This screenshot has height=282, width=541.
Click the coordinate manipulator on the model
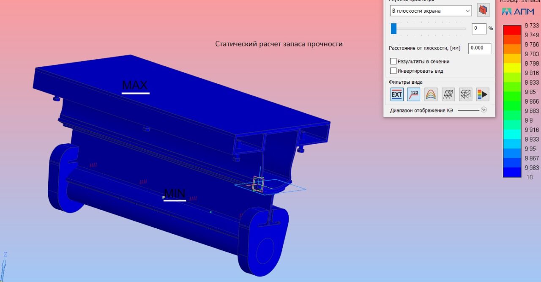click(258, 185)
